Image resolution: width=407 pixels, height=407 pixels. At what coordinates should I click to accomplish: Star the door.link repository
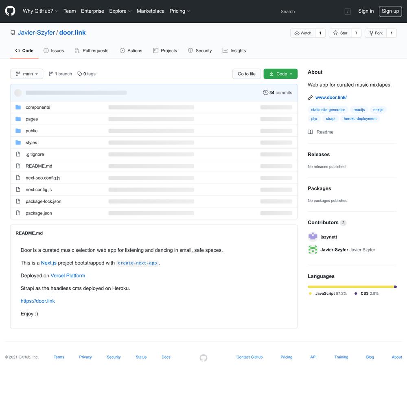(340, 33)
